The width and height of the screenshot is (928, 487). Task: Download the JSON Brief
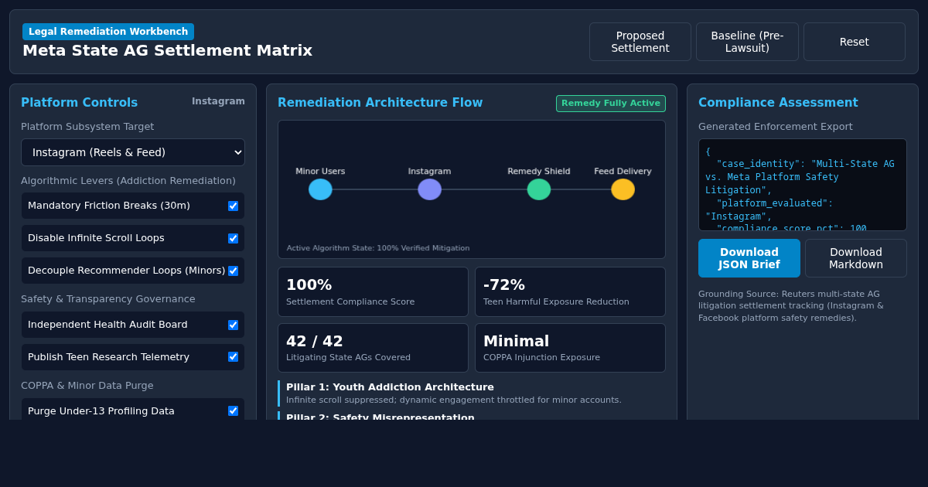749,258
